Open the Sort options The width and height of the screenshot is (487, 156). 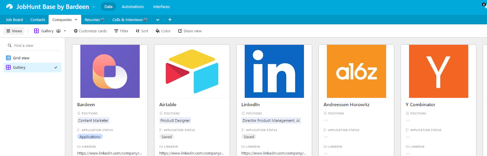[x=142, y=31]
